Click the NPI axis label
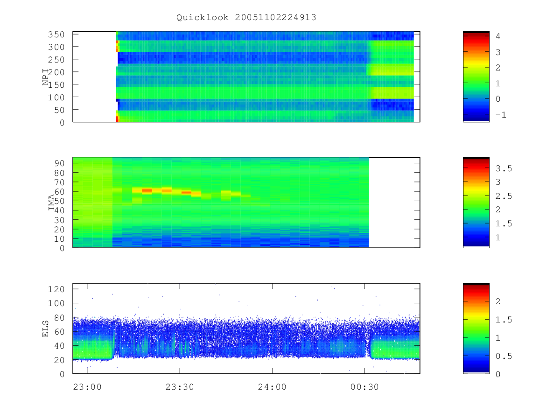Screen dimensions: 560x420 46,77
